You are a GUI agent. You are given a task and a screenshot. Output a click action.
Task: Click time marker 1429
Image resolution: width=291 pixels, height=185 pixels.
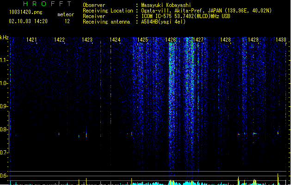253,40
